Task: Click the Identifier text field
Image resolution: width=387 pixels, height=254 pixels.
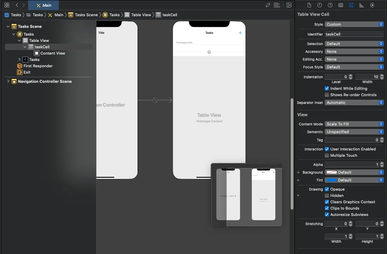Action: (x=354, y=34)
